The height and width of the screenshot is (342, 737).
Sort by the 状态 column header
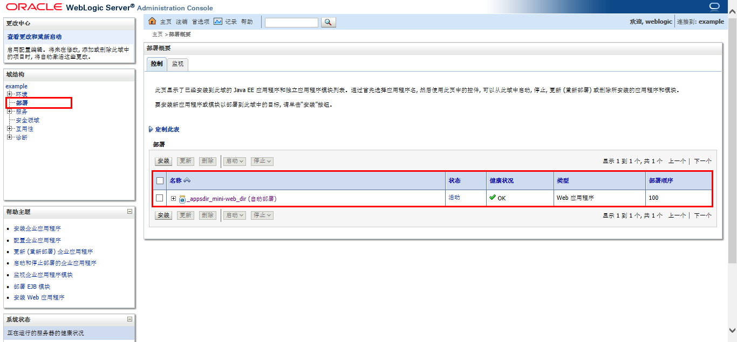455,181
